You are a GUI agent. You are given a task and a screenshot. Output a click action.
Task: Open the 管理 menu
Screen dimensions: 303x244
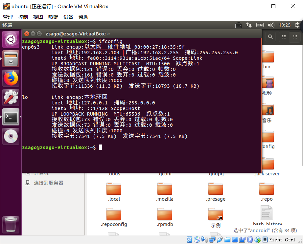8,17
